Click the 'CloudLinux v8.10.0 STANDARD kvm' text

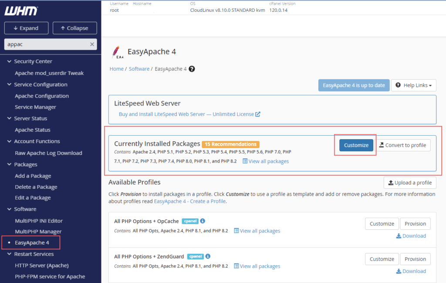click(227, 10)
